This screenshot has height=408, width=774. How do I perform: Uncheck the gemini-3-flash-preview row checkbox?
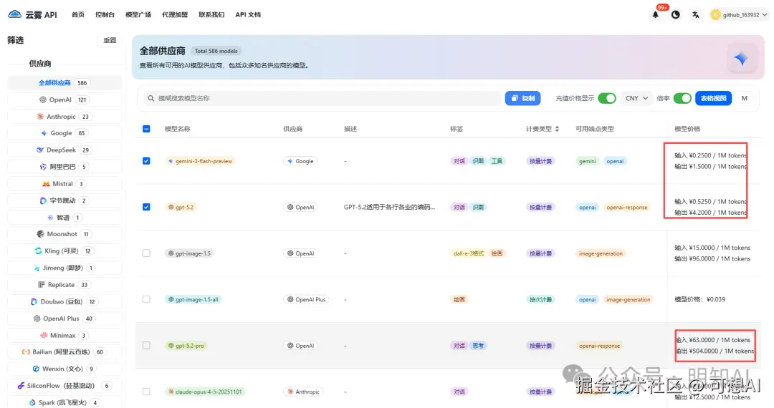[x=146, y=160]
